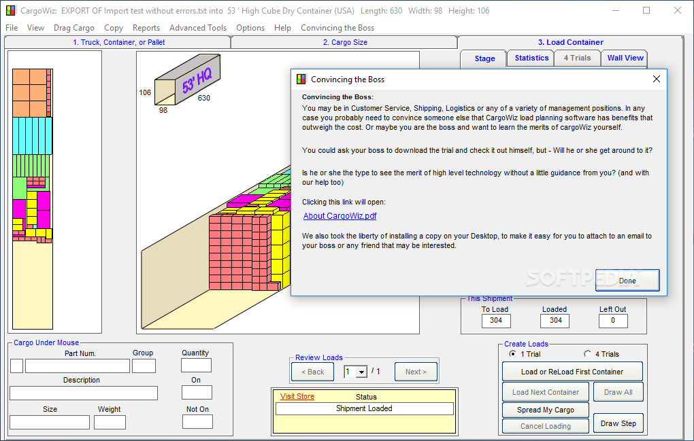The width and height of the screenshot is (694, 441).
Task: Click the salmon pink cargo stack in 3D view
Action: click(239, 252)
